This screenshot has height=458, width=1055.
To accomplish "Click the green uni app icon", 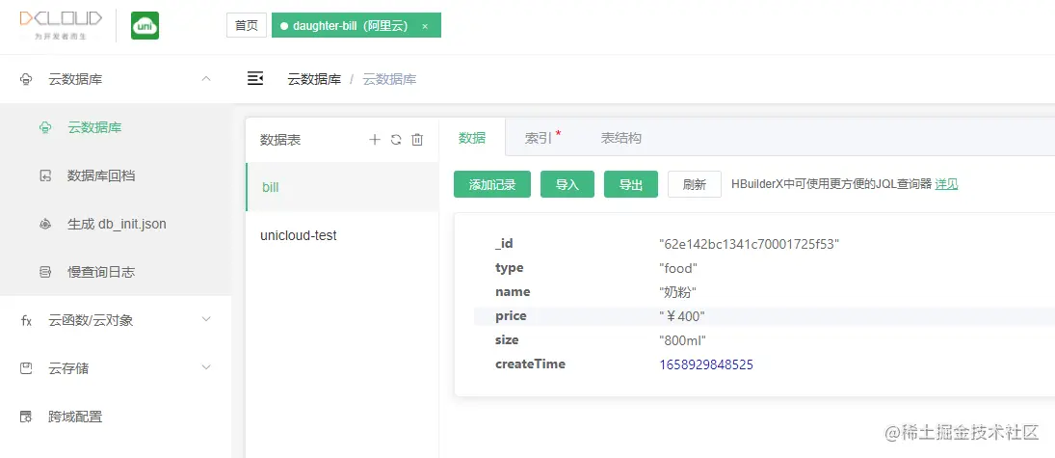I will coord(145,26).
